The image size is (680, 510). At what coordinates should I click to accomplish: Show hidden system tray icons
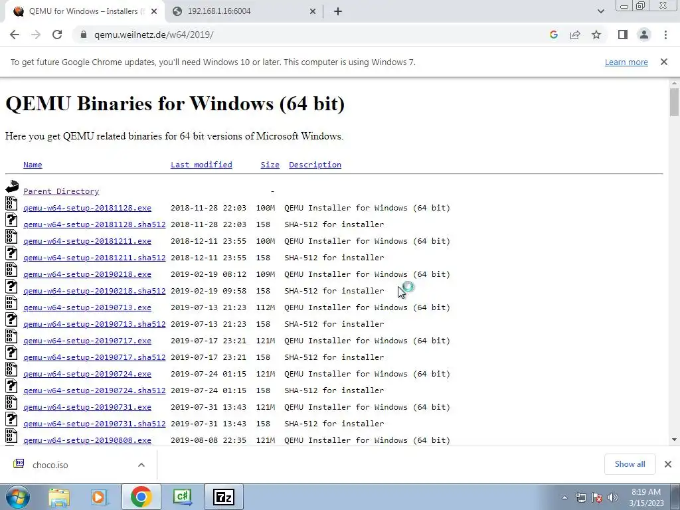564,497
